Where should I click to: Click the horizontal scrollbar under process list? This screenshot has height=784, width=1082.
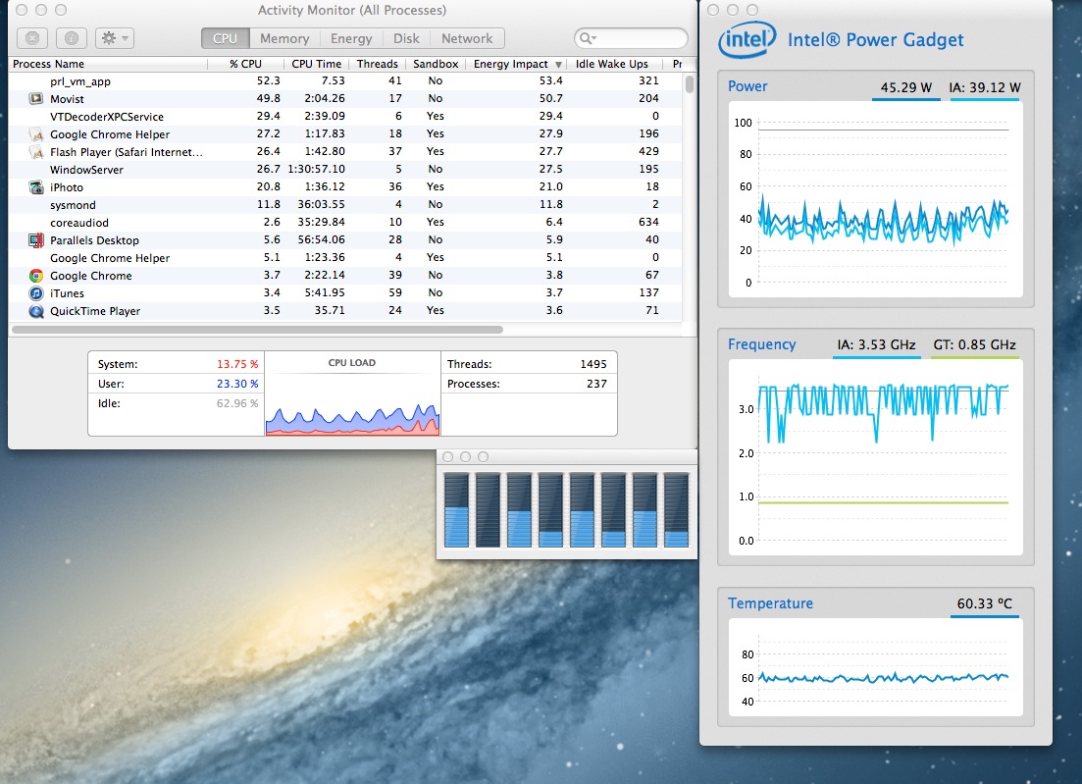pos(257,330)
